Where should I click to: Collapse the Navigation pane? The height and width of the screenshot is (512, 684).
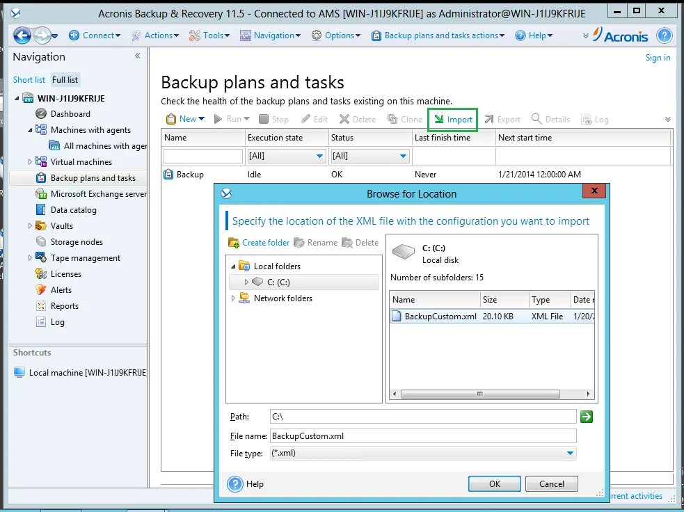coord(137,56)
